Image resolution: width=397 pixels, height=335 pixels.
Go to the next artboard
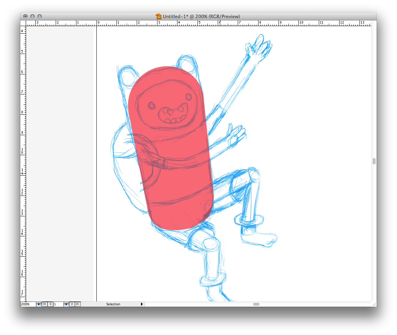click(x=72, y=304)
